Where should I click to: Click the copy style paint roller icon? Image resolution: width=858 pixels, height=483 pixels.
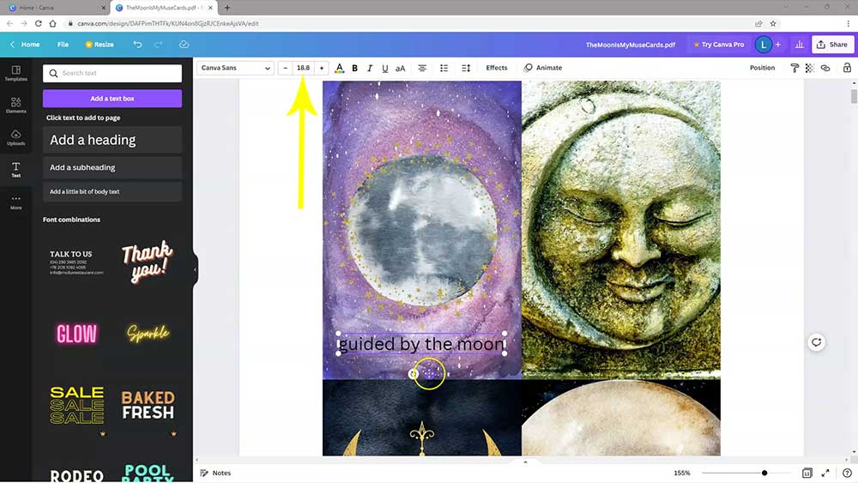coord(795,68)
